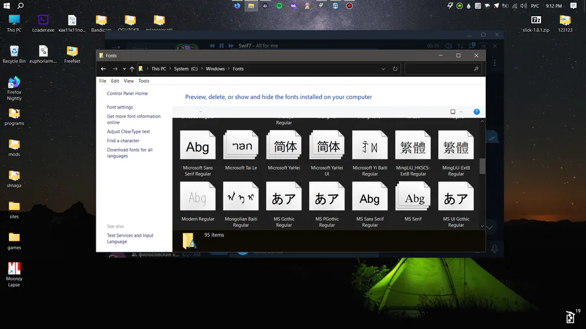Open the File menu
The image size is (586, 329).
(x=103, y=81)
